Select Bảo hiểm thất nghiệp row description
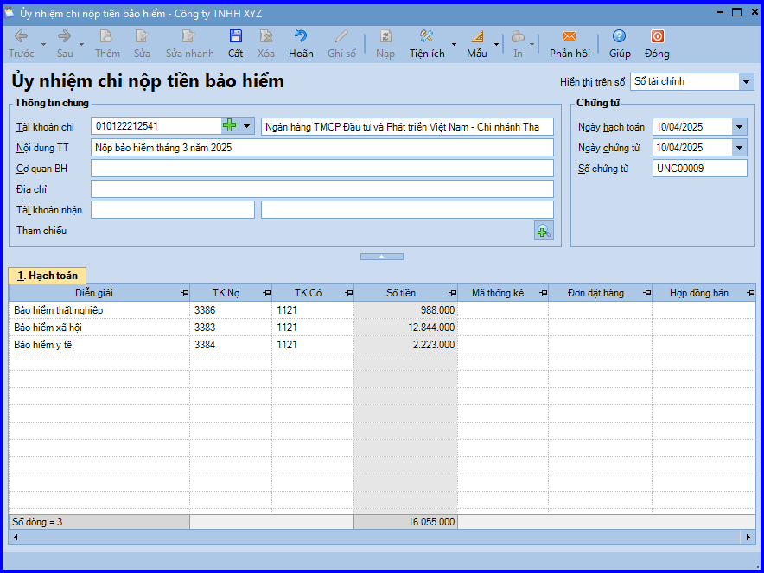The height and width of the screenshot is (573, 764). point(59,310)
